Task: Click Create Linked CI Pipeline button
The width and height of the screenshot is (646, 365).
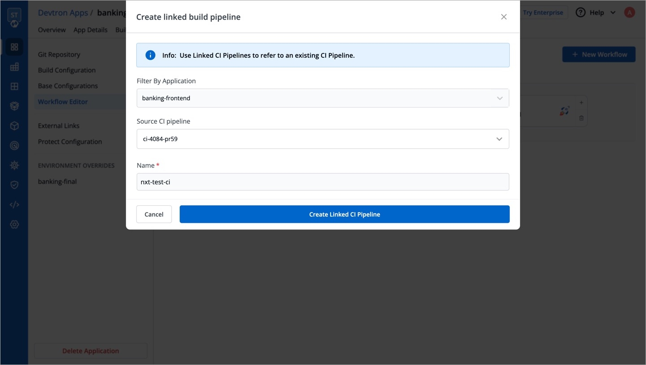Action: (345, 214)
